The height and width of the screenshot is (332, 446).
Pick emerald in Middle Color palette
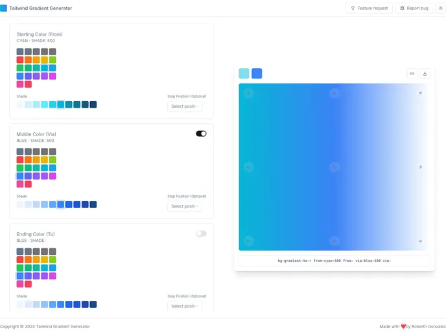point(28,168)
